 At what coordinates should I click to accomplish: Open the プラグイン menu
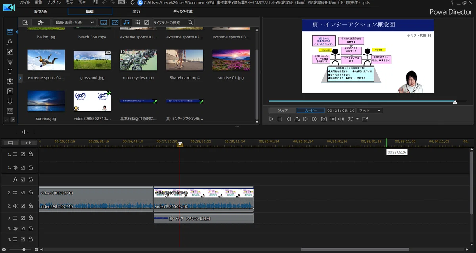[x=54, y=2]
